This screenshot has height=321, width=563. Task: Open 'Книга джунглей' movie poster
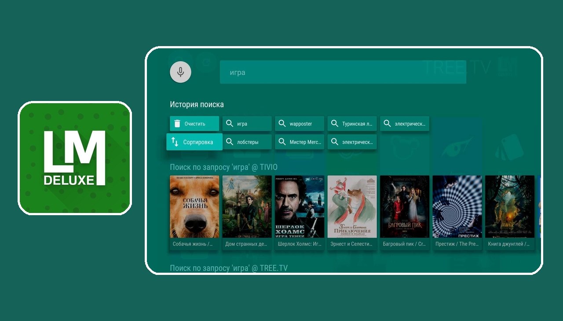pos(510,206)
